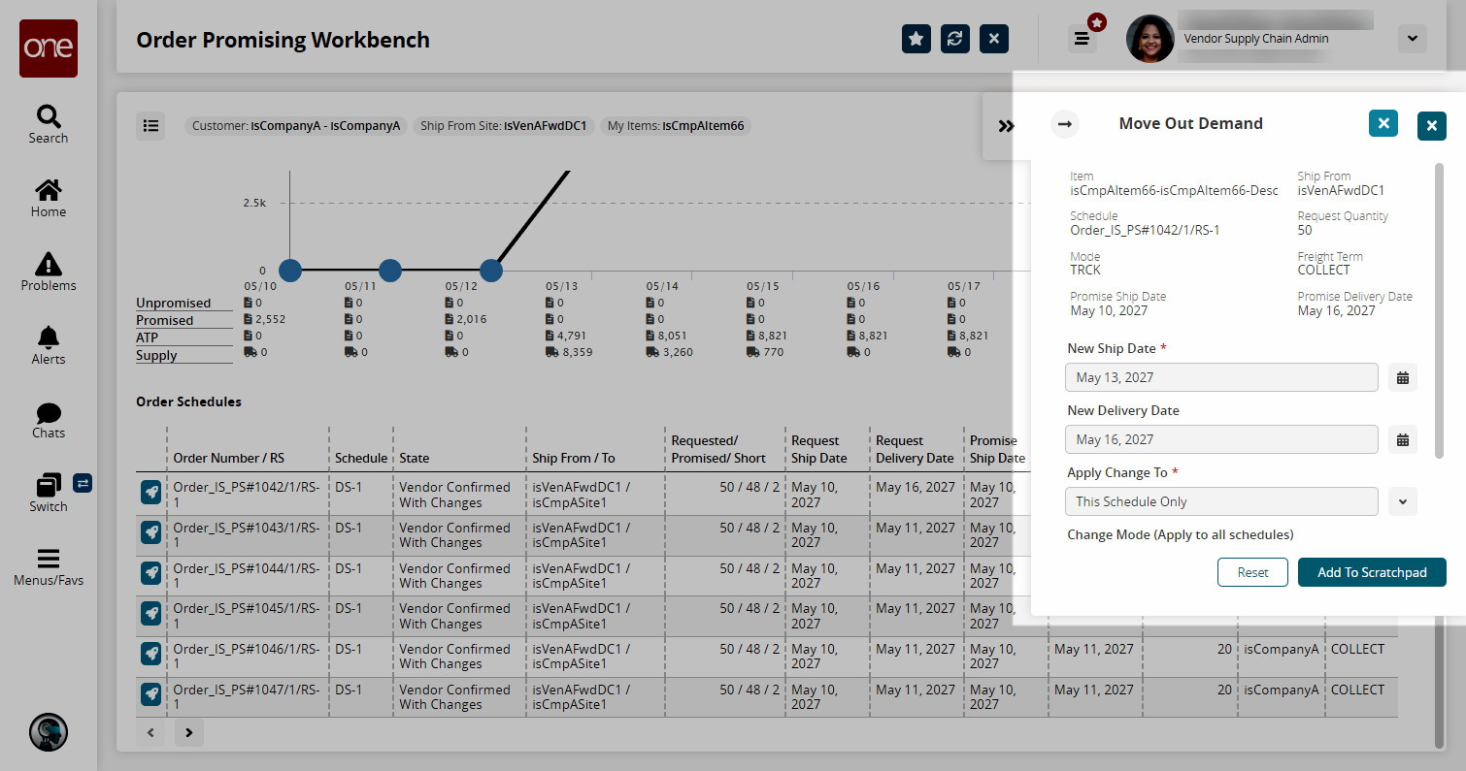Screen dimensions: 1466x771
Task: Click the Request Delivery Date column header
Action: (915, 449)
